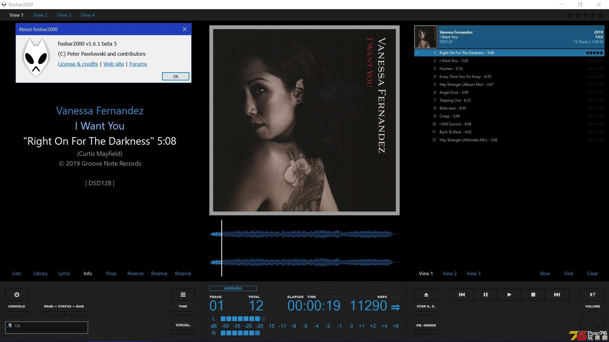609x342 pixels.
Task: Click the power button above CONSOLE
Action: [x=17, y=294]
